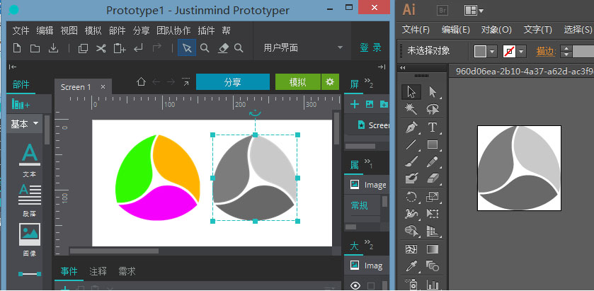594x291 pixels.
Task: Open the 视图 menu in Justinmind
Action: pyautogui.click(x=69, y=30)
